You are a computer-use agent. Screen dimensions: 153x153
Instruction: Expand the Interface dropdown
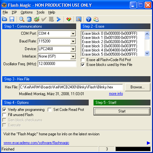73,56
